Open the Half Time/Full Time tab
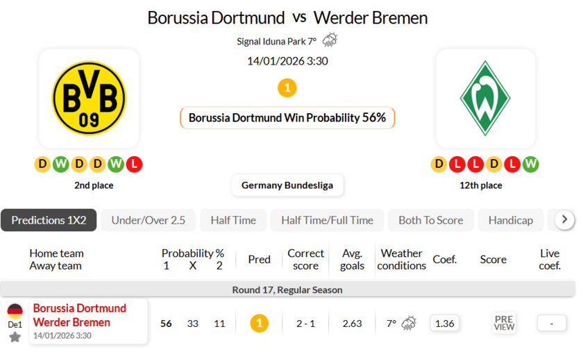The width and height of the screenshot is (583, 352). [327, 220]
